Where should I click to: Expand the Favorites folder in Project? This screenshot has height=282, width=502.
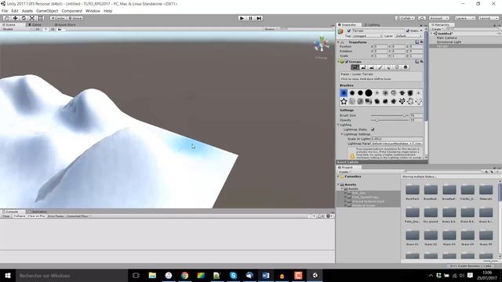coord(338,176)
